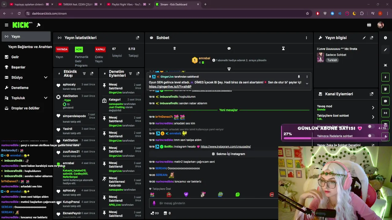
Task: Open the user avatar menu in header
Action: pos(380,25)
